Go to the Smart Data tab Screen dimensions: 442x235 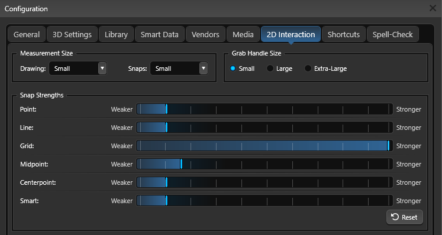pos(160,34)
